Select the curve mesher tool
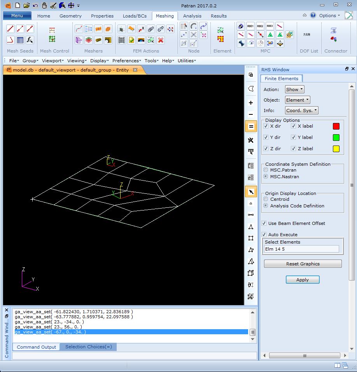Screen dimensions: 357x372 (79, 29)
